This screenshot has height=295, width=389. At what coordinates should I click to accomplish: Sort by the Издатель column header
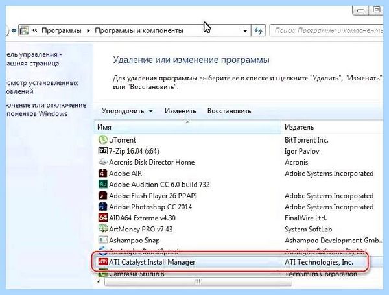[x=333, y=127]
